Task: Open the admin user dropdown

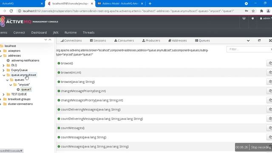Action: [x=266, y=18]
